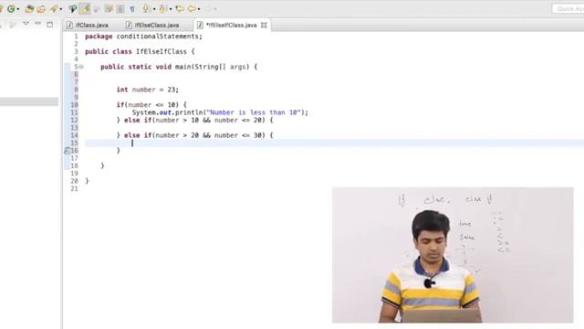Click the Open Task folder icon
The image size is (584, 329).
pyautogui.click(x=41, y=8)
